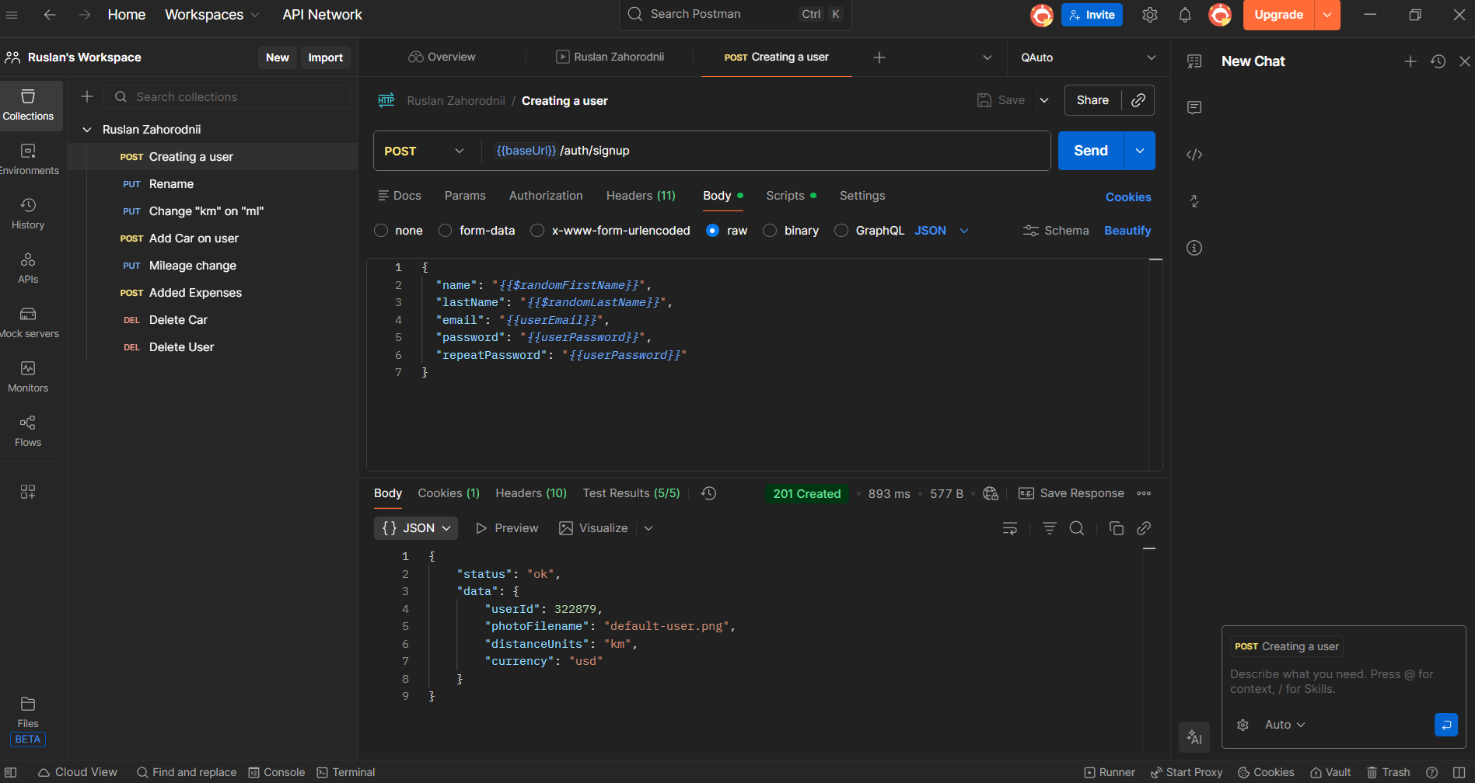1475x783 pixels.
Task: Open the Flows sidebar icon
Action: (28, 430)
